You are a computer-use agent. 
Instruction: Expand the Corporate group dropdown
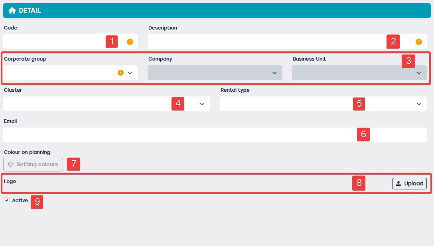(130, 73)
